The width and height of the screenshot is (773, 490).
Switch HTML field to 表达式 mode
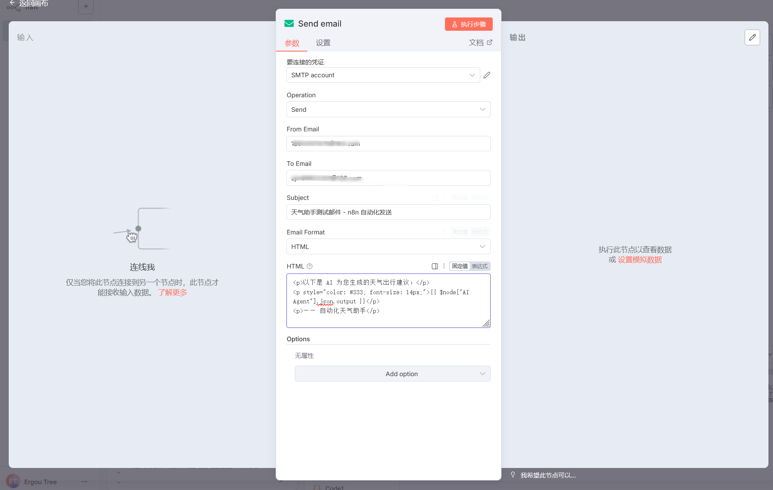[x=479, y=266]
